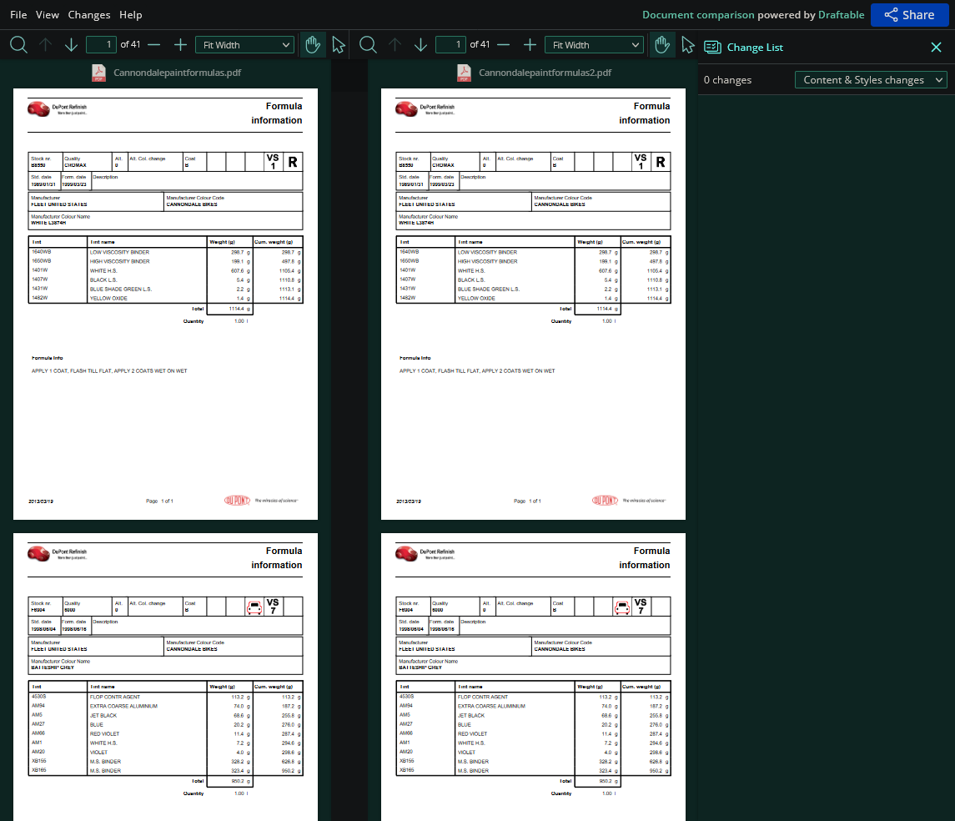Click DuPont logo at right page footer
Screen dimensions: 955x821
605,501
